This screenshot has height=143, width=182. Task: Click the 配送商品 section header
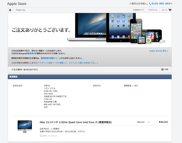[x=90, y=77]
